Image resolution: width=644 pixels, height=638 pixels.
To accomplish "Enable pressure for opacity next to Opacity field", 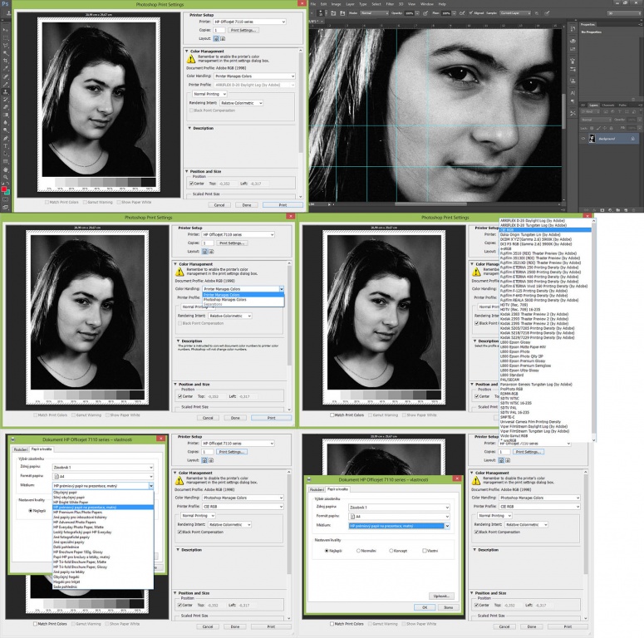I will pyautogui.click(x=425, y=13).
